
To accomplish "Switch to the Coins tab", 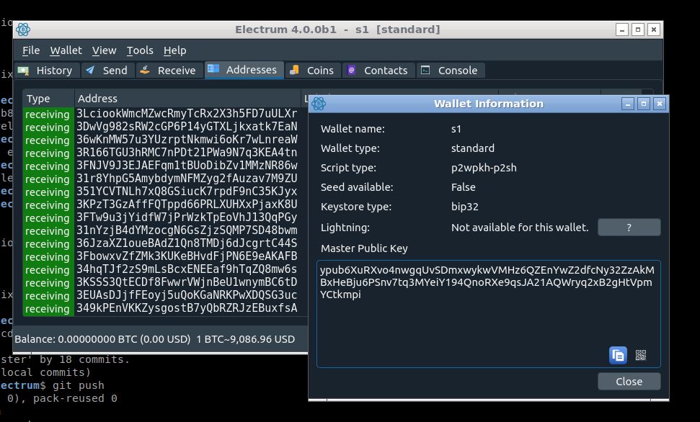I will point(313,71).
